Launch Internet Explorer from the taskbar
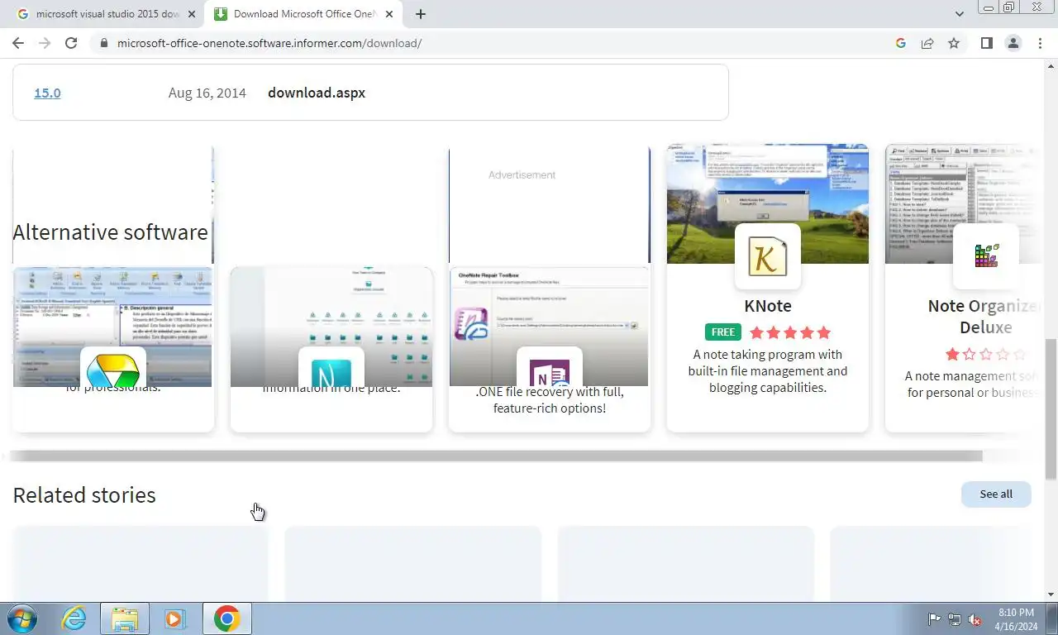Screen dimensions: 1058x635 point(74,618)
